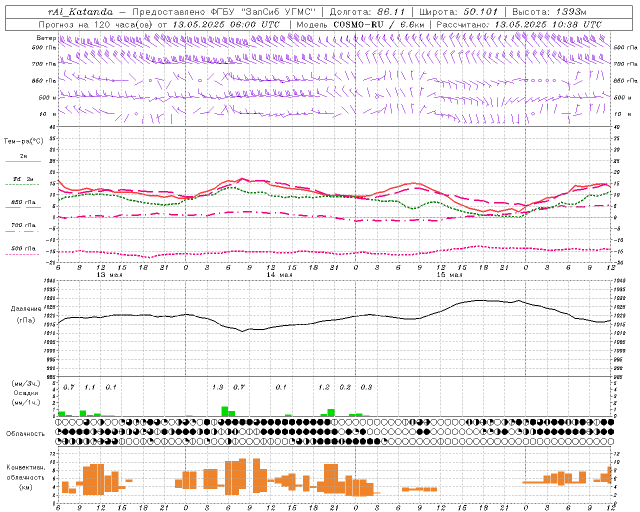Viewport: 640px width, 512px height.
Task: Click the 0.3 precipitation total value
Action: point(367,387)
